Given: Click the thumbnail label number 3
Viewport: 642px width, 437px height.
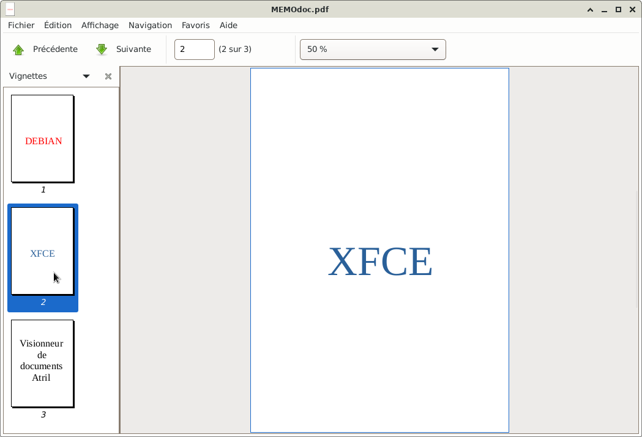Looking at the screenshot, I should pyautogui.click(x=43, y=414).
